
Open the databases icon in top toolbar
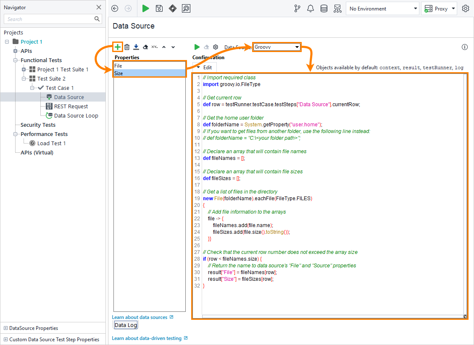[x=324, y=8]
